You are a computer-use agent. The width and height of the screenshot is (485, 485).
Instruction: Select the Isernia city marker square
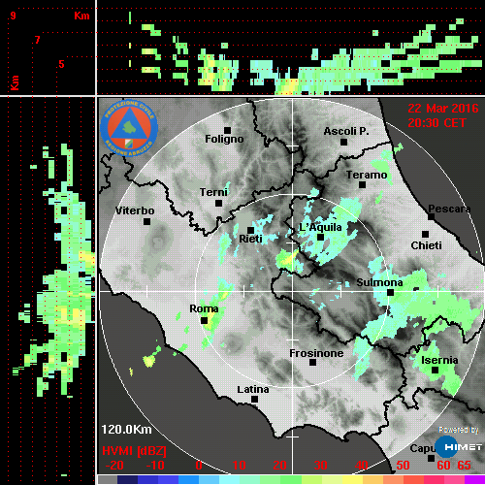[436, 371]
